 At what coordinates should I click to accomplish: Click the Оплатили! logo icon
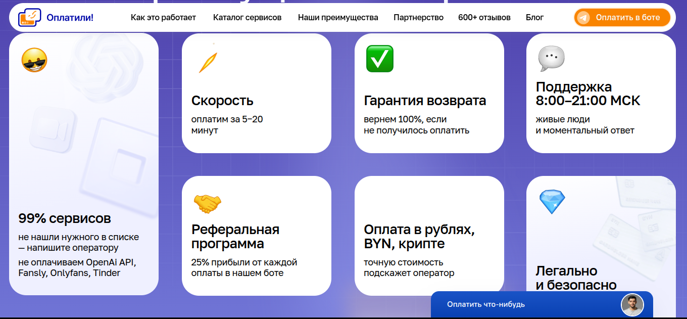tap(29, 18)
